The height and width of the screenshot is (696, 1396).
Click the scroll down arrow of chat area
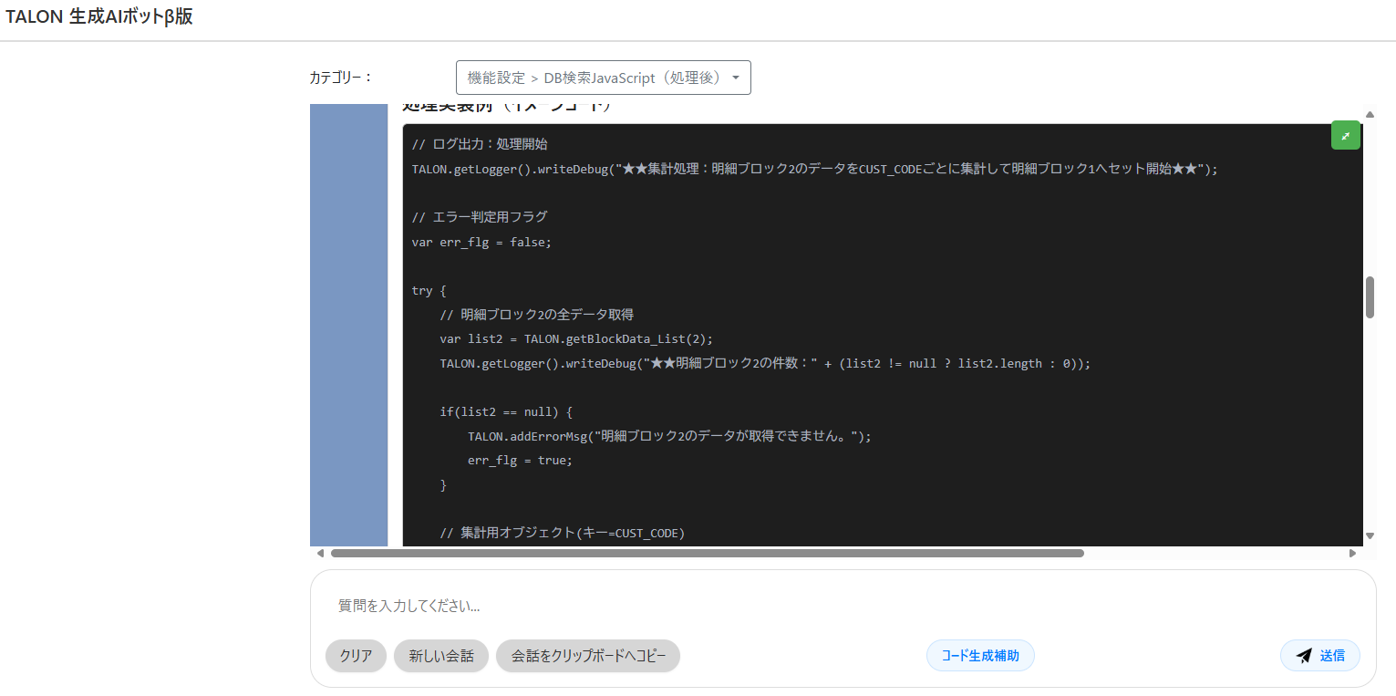tap(1370, 535)
